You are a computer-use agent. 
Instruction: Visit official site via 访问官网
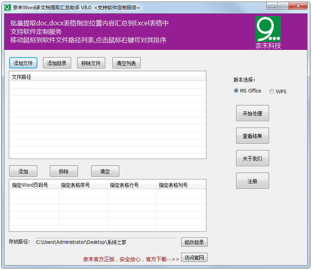[x=194, y=258]
